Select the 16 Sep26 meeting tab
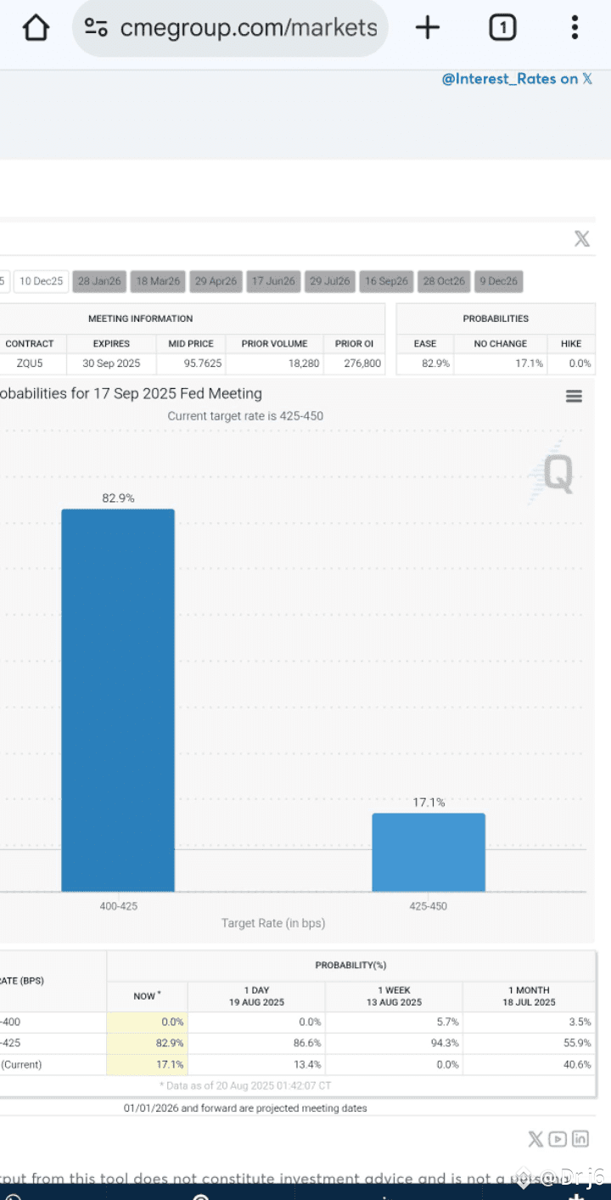The width and height of the screenshot is (611, 1200). click(x=387, y=281)
